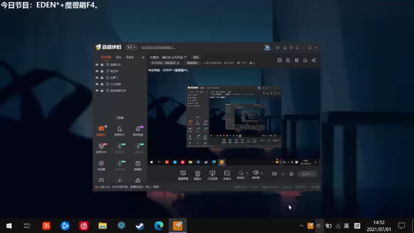Screen dimensions: 414x233
Task: Open the browser tool in toolbox panel
Action: pyautogui.click(x=101, y=166)
